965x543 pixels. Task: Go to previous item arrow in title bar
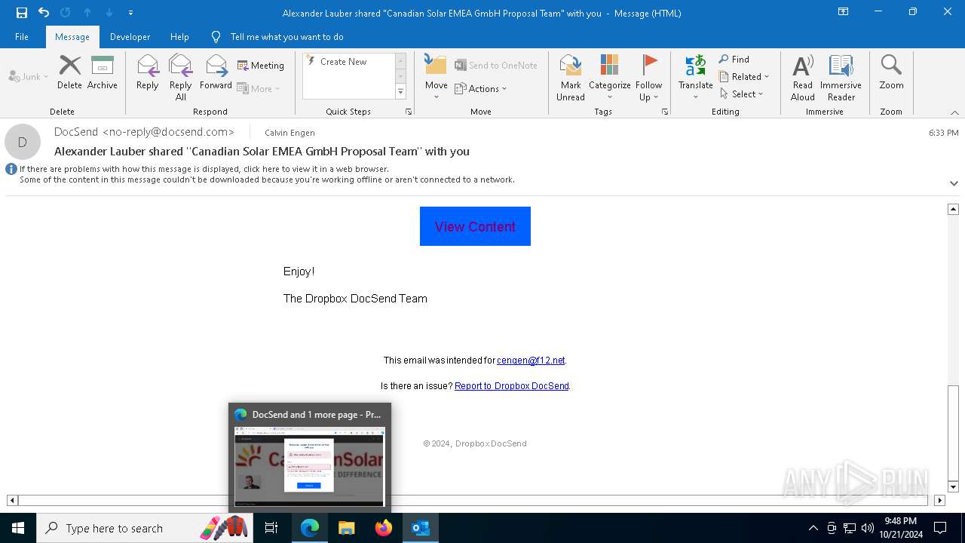[x=87, y=13]
